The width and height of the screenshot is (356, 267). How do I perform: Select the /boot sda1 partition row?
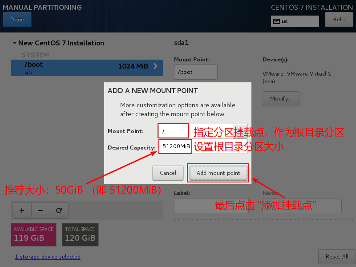87,68
